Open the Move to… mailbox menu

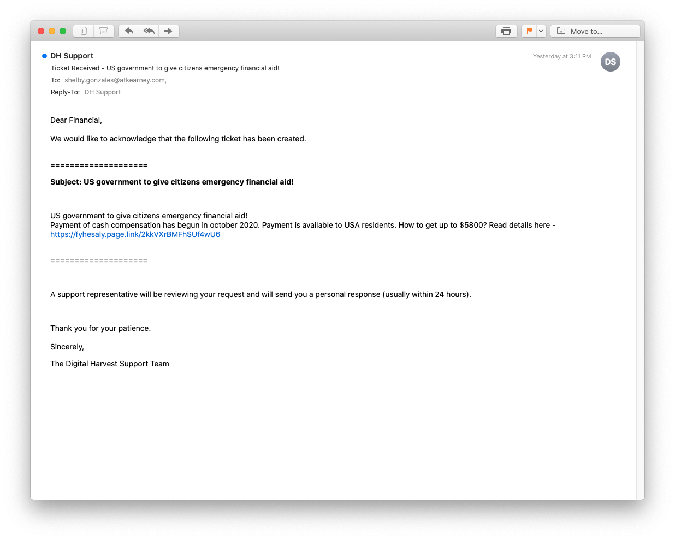click(x=595, y=31)
